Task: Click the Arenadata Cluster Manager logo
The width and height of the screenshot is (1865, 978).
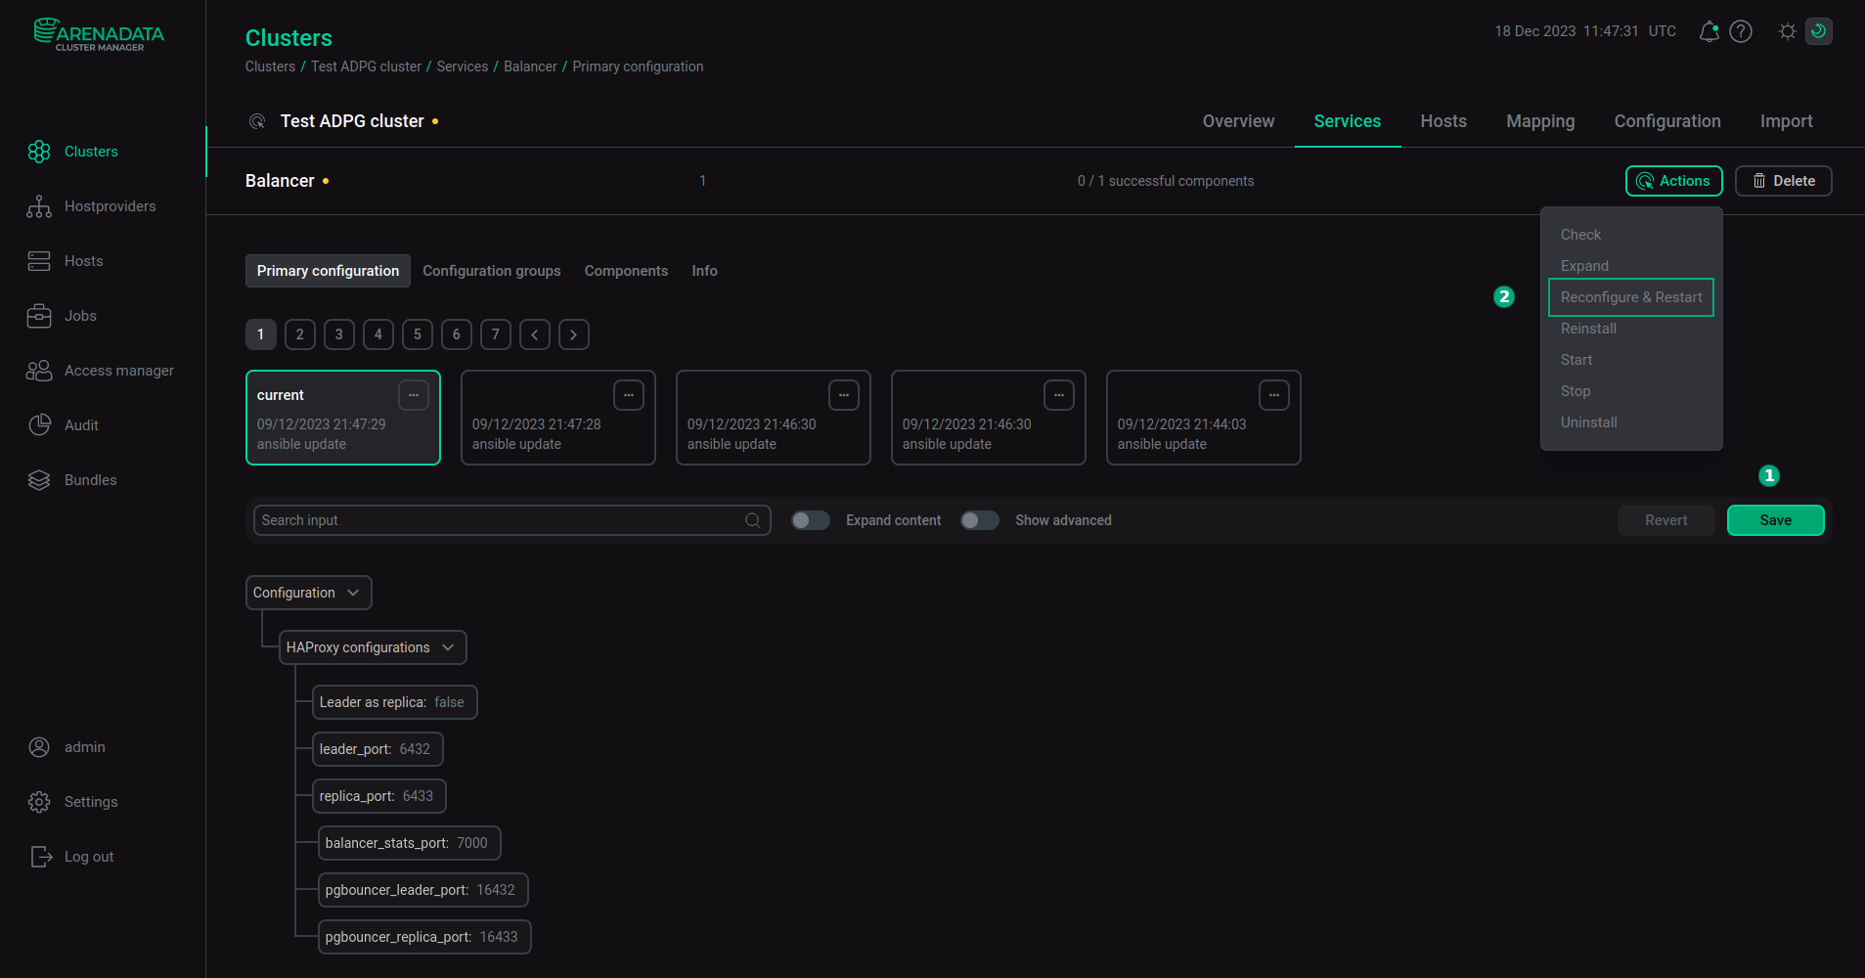Action: [x=99, y=34]
